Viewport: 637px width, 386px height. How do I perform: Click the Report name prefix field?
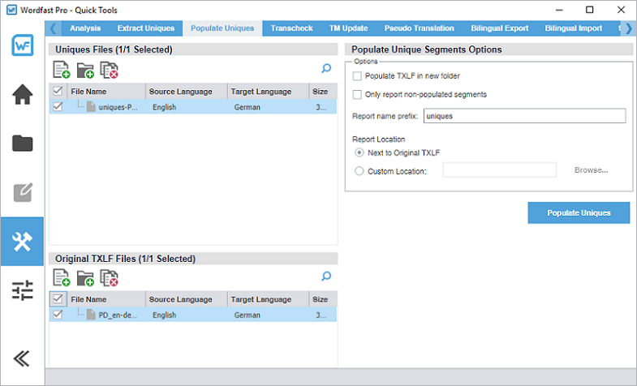pyautogui.click(x=524, y=117)
